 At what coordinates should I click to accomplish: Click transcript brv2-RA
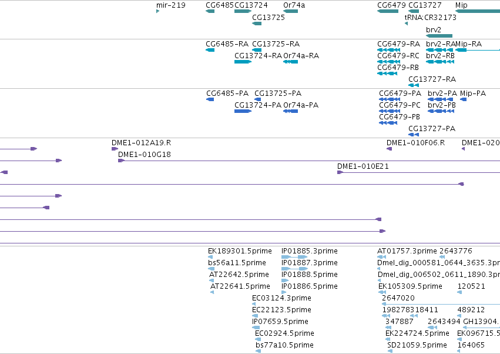(441, 44)
